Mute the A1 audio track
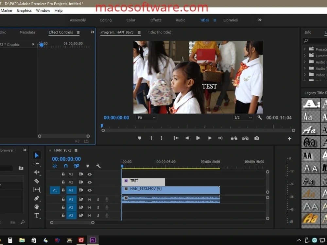This screenshot has width=327, height=245. coord(90,199)
